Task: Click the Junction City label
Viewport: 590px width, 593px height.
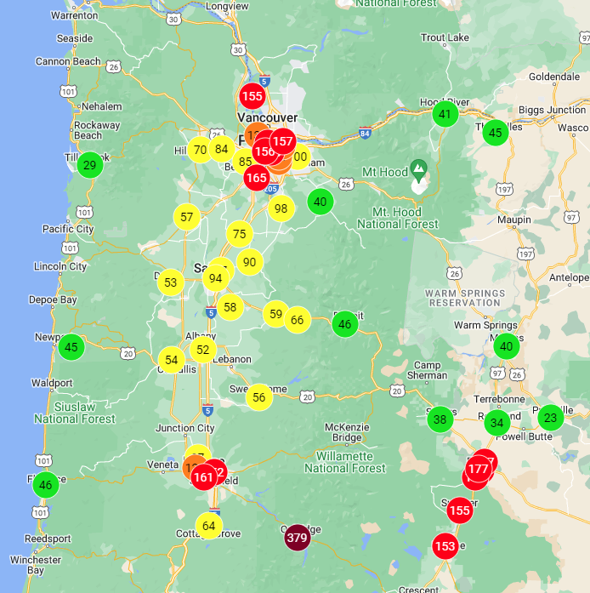Action: pos(185,428)
